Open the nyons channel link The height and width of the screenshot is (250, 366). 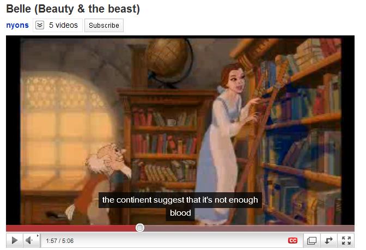[x=17, y=25]
